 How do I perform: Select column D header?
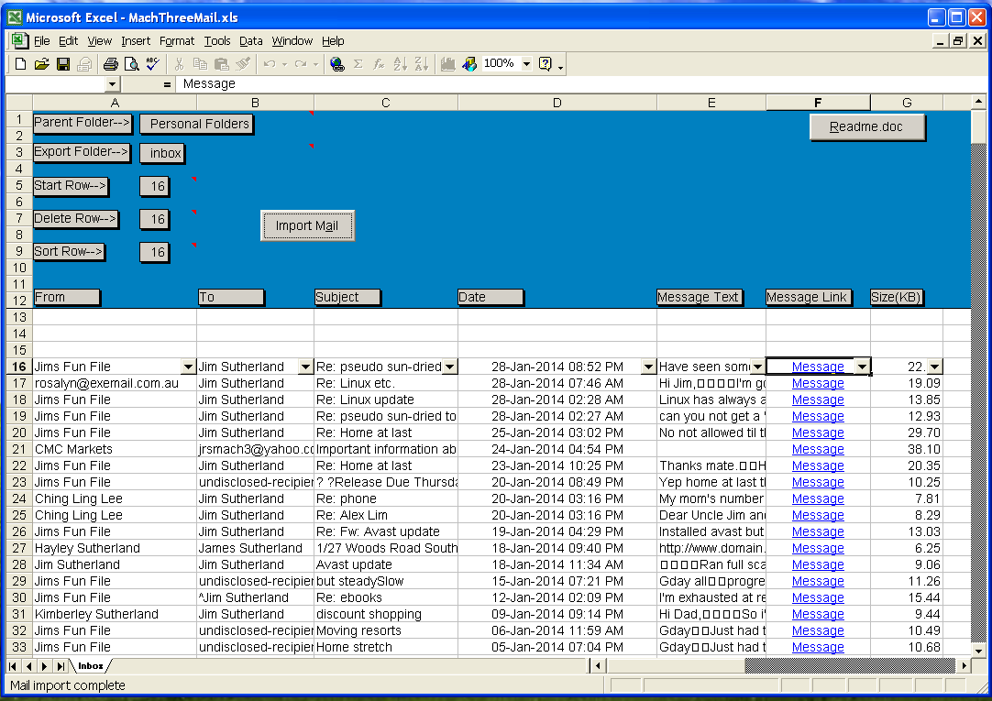pos(557,103)
